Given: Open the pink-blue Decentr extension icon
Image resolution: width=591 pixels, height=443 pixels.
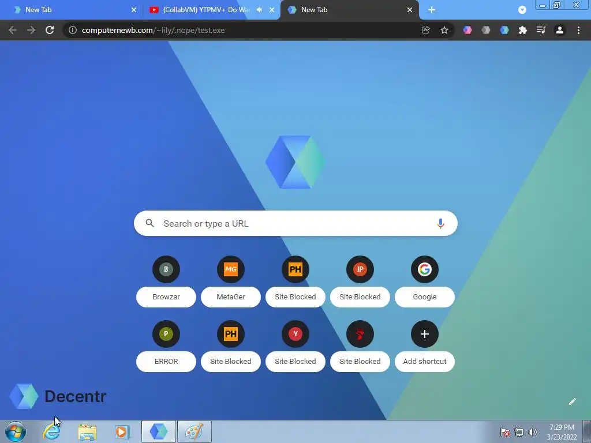Looking at the screenshot, I should [x=467, y=30].
